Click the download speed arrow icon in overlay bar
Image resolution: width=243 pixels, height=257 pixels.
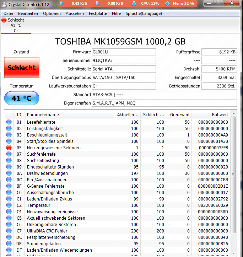point(97,3)
